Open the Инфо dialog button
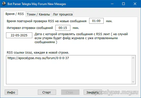Image resolution: width=141 pixels, height=98 pixels. pos(11,92)
